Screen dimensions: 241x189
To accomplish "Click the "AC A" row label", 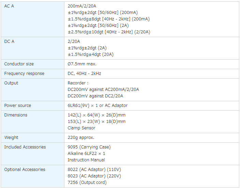I will click(9, 6).
